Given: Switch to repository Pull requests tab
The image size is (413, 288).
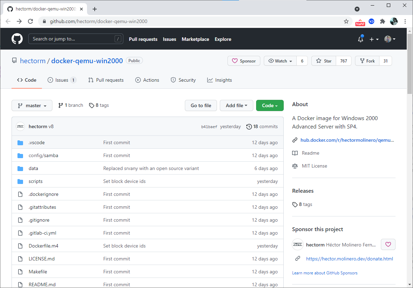Looking at the screenshot, I should click(x=106, y=80).
